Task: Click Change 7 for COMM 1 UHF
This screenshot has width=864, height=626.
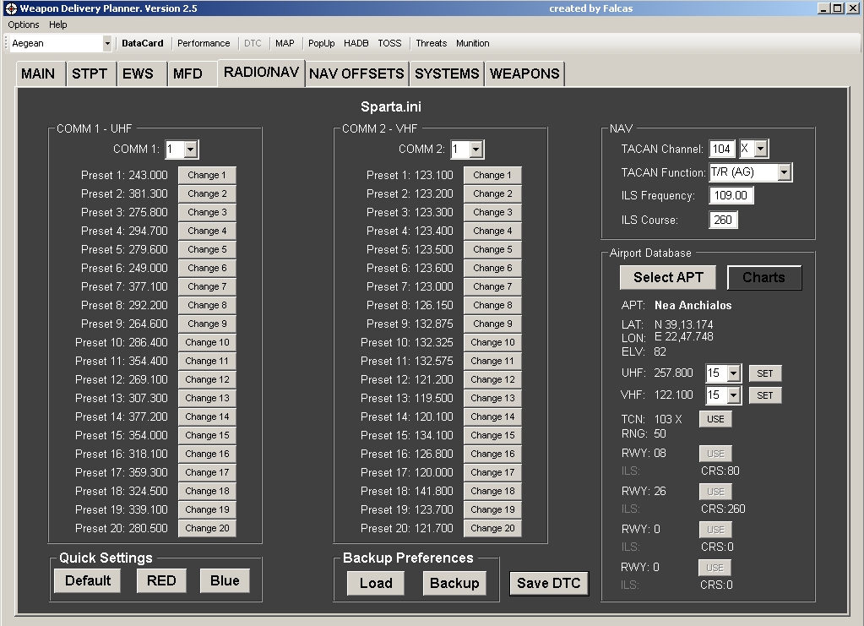Action: [207, 286]
